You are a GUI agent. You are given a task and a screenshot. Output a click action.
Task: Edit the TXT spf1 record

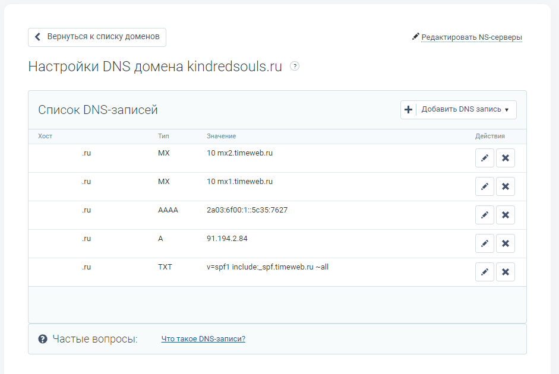[x=485, y=272]
